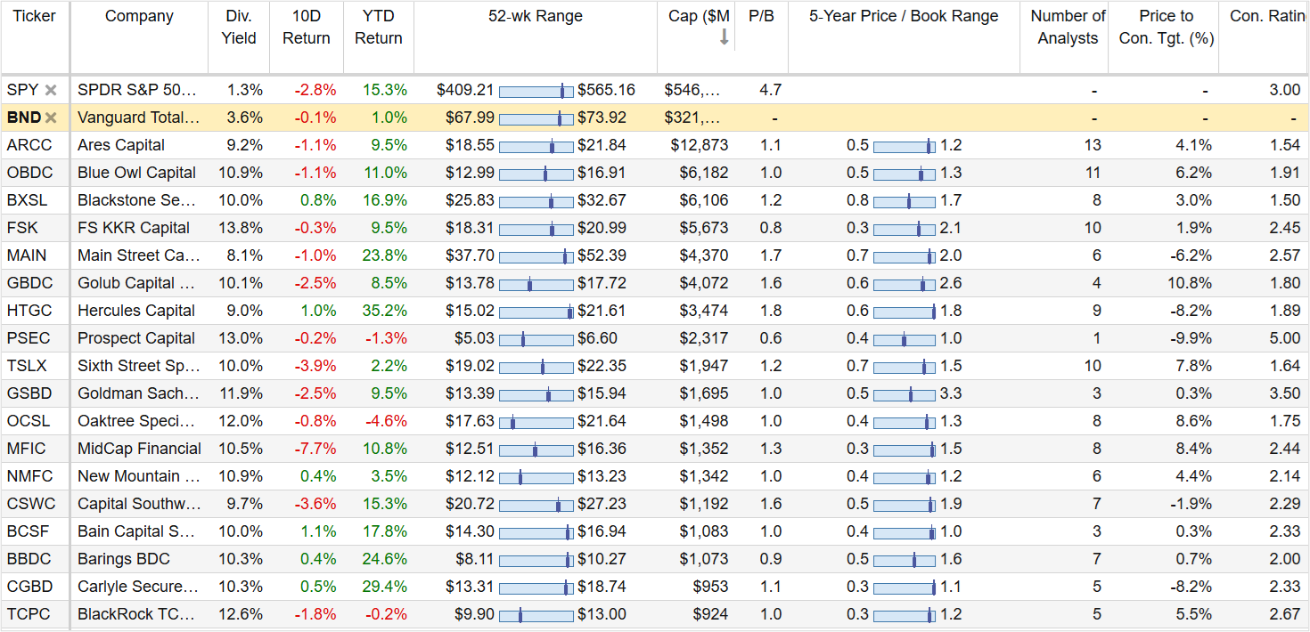The height and width of the screenshot is (632, 1310).
Task: Select the GBDC ticker
Action: pos(29,283)
